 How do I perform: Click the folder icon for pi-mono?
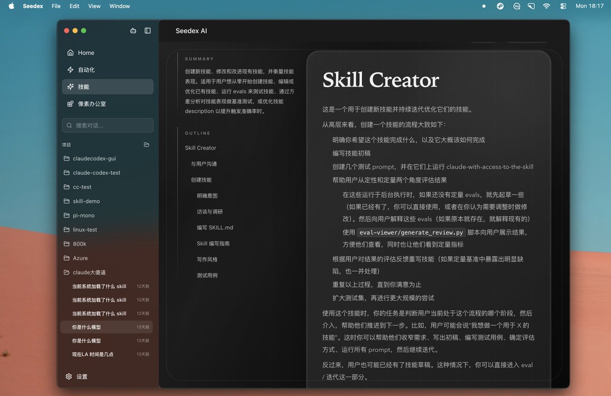67,216
